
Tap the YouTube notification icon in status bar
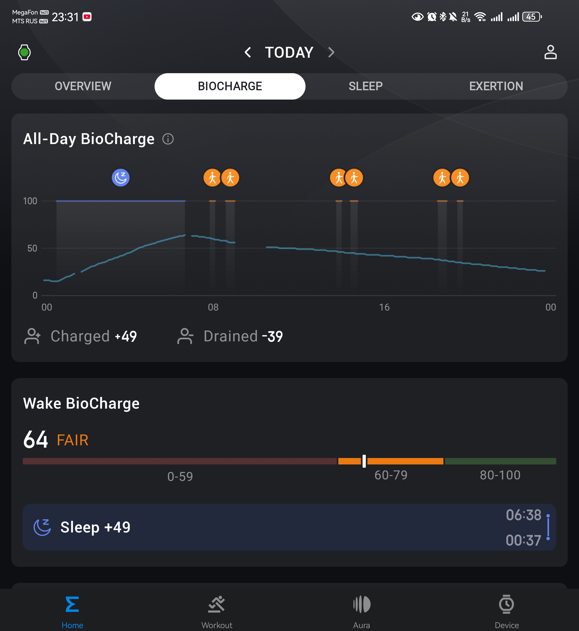coord(87,17)
